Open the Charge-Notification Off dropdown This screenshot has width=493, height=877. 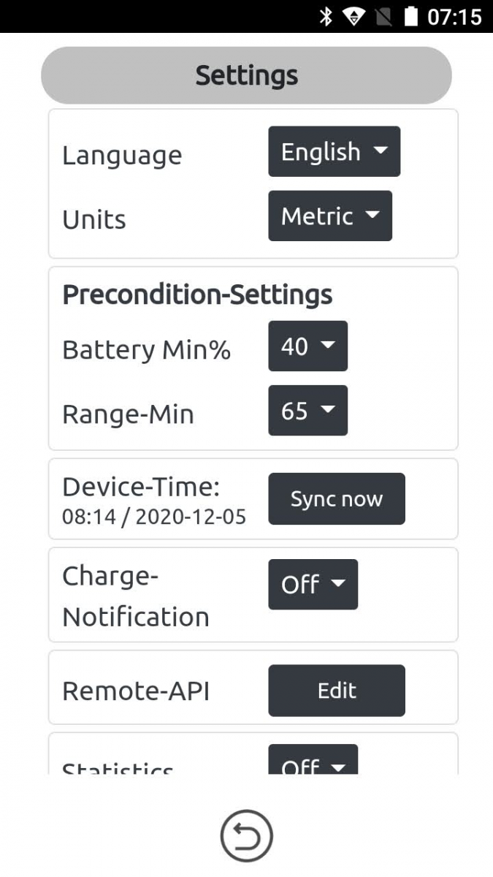coord(313,585)
